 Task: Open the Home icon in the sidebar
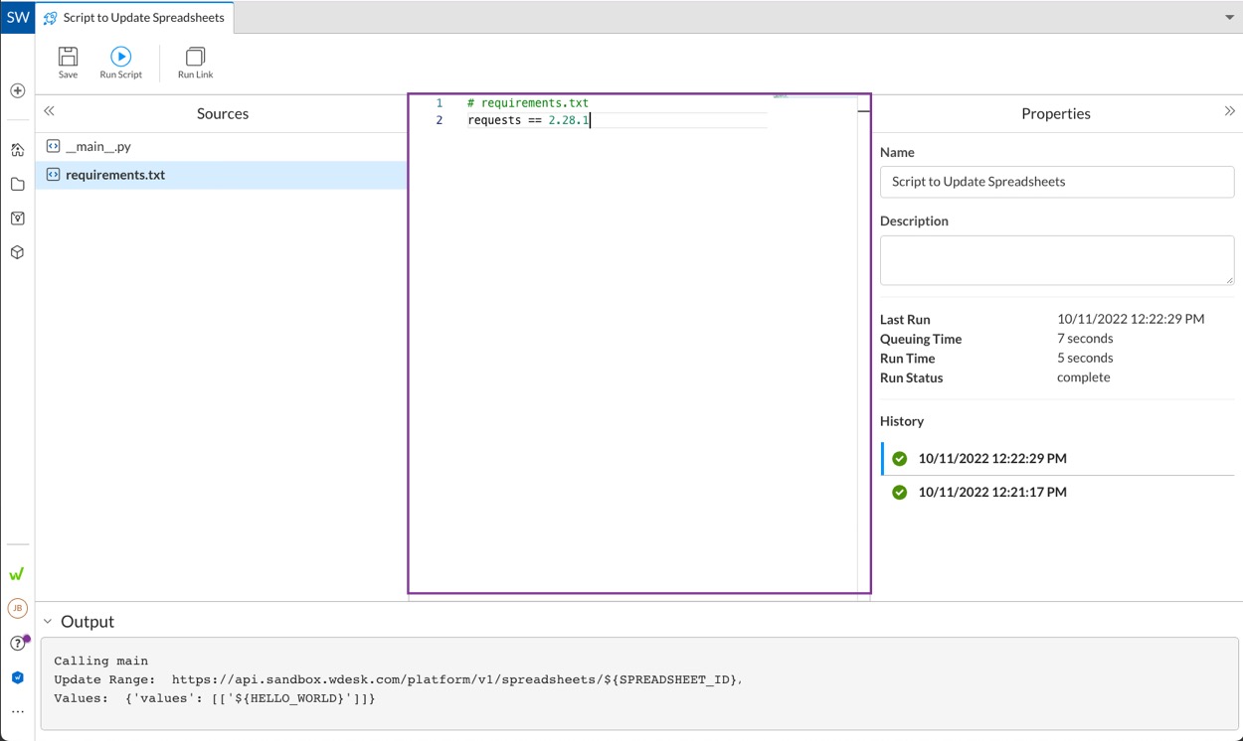(x=17, y=149)
